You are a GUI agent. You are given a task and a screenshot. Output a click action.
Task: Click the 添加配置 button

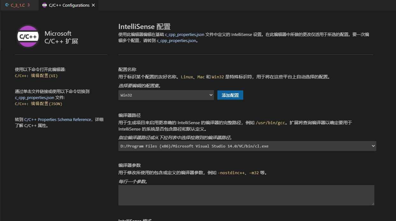point(230,95)
